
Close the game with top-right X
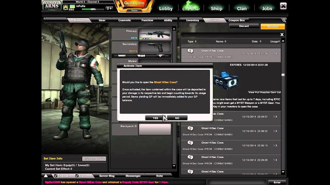pos(283,6)
